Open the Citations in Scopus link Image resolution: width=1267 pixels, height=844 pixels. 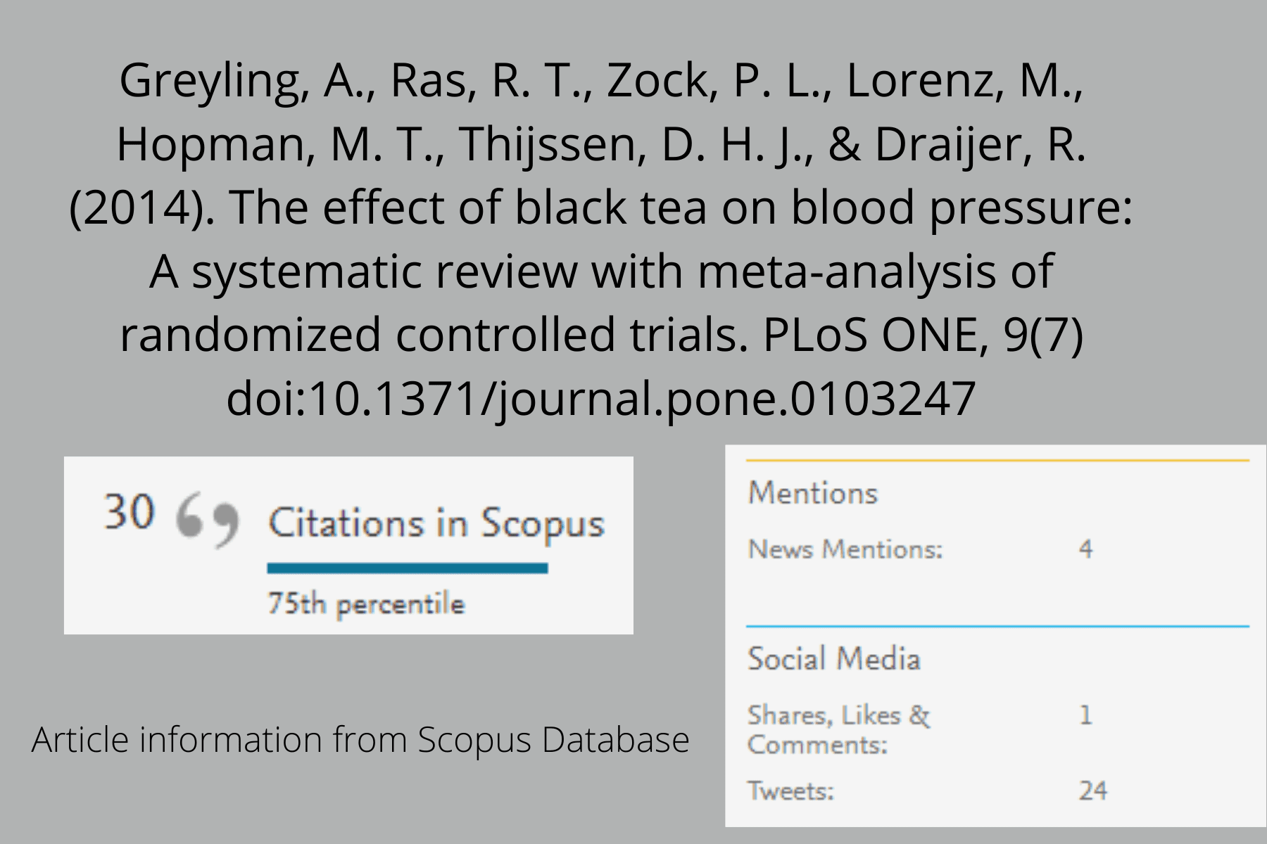click(x=436, y=524)
